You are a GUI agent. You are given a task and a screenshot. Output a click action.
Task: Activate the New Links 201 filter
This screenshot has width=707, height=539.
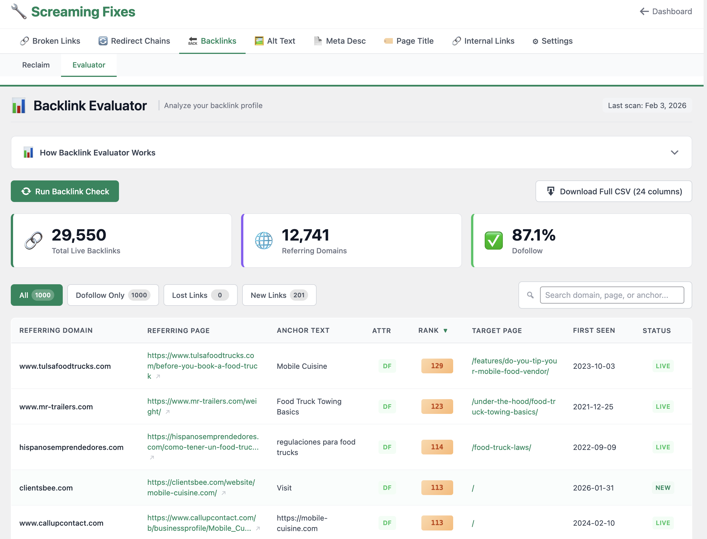pyautogui.click(x=279, y=295)
